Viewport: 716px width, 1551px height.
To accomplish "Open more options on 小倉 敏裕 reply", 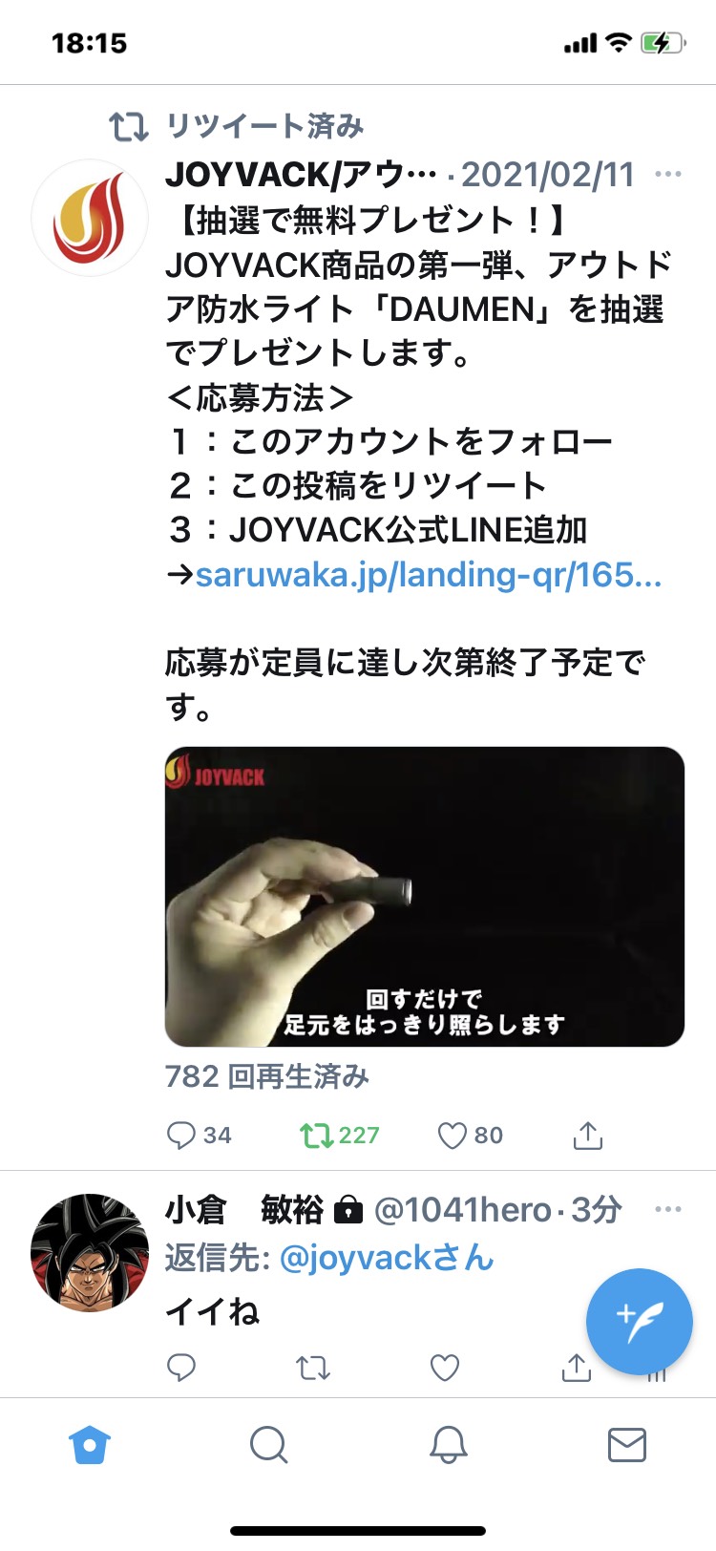I will (668, 1209).
